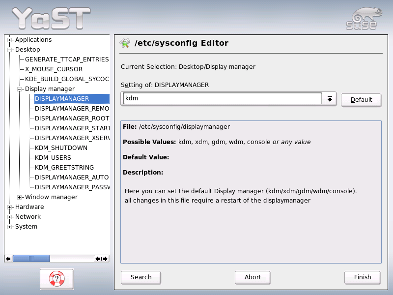
Task: Select KDM_GREETSTRING in the tree
Action: [x=64, y=168]
